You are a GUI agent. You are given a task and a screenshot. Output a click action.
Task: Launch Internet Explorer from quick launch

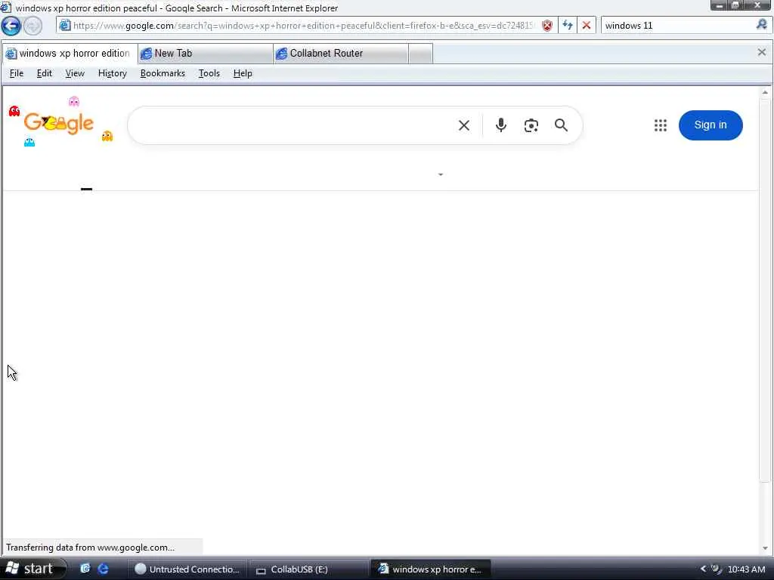click(x=103, y=569)
